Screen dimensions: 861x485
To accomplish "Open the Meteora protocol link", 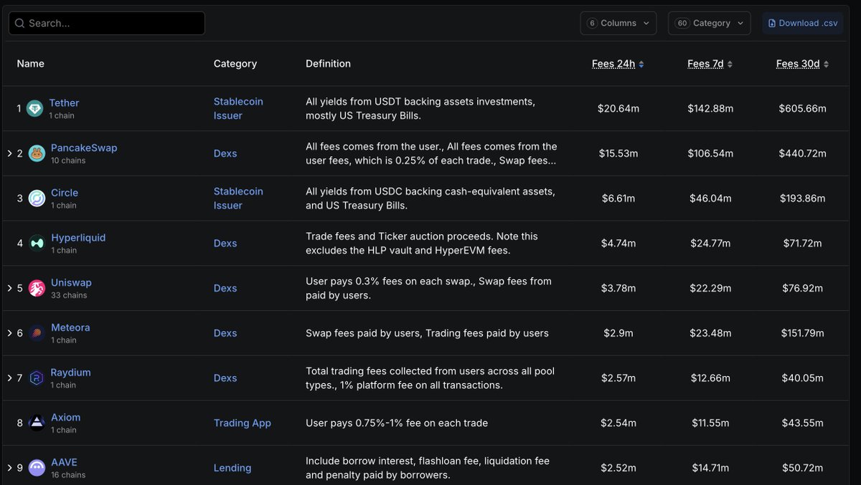I will pyautogui.click(x=70, y=327).
